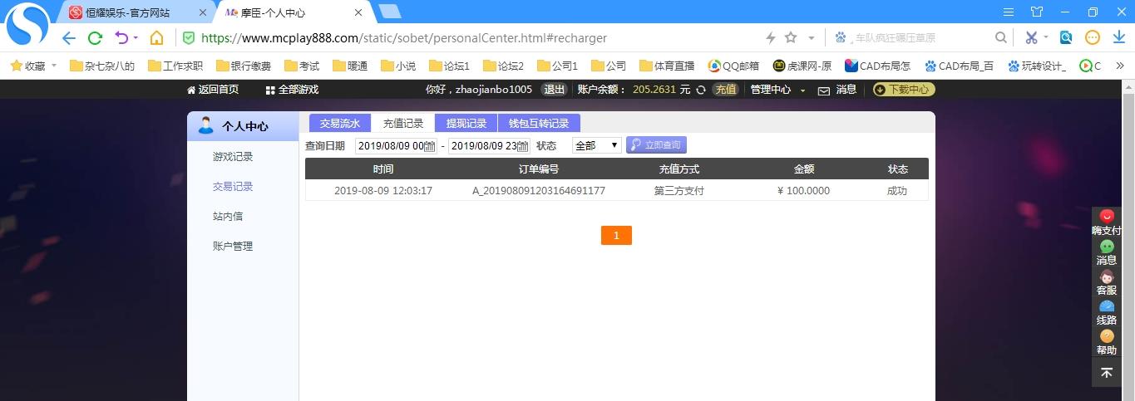
Task: Open 嗨支付 in the right floating bar
Action: point(1106,223)
